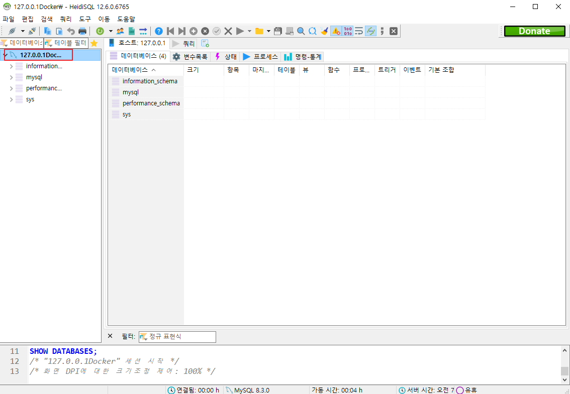Click the cancel editing X icon

tap(228, 31)
